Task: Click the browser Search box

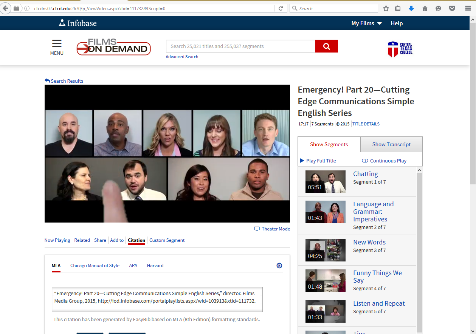Action: [x=334, y=8]
